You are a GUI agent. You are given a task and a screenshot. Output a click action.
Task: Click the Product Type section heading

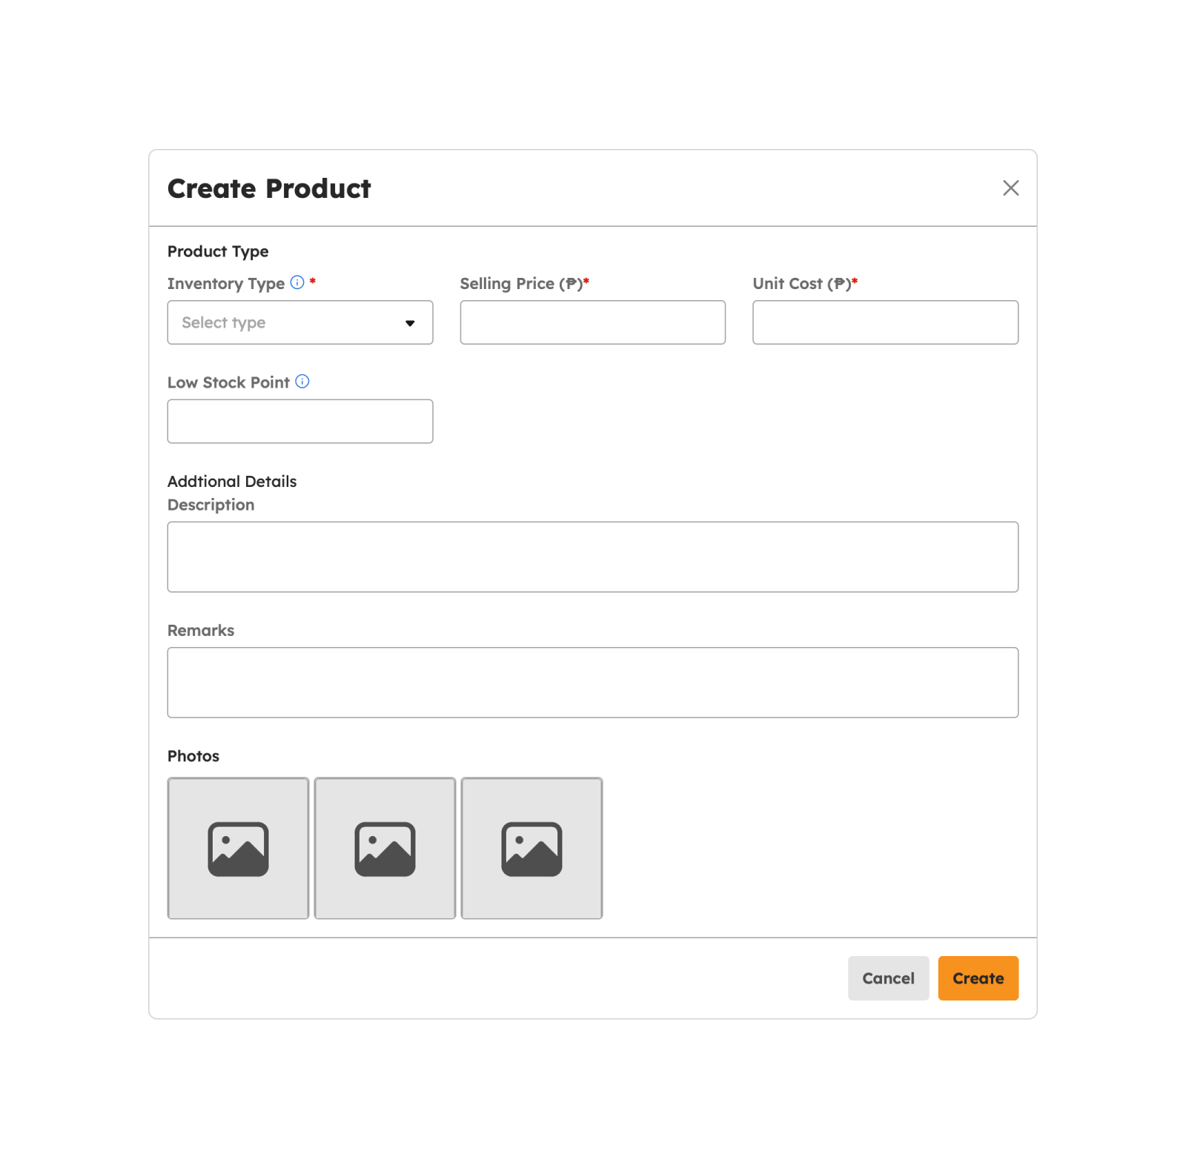[x=218, y=252]
